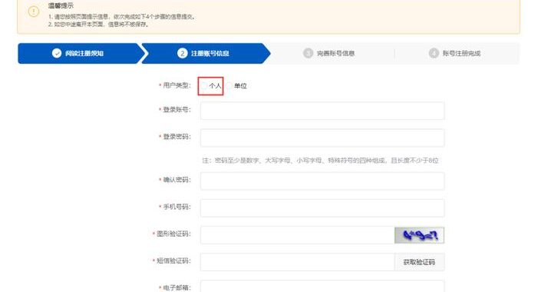Click the warning icon beside 温馨提示
This screenshot has height=292, width=538.
(34, 12)
